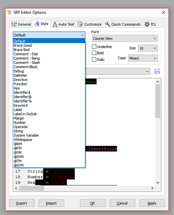
Task: Click the preview horizontal scrollbar thumb
Action: (32, 188)
